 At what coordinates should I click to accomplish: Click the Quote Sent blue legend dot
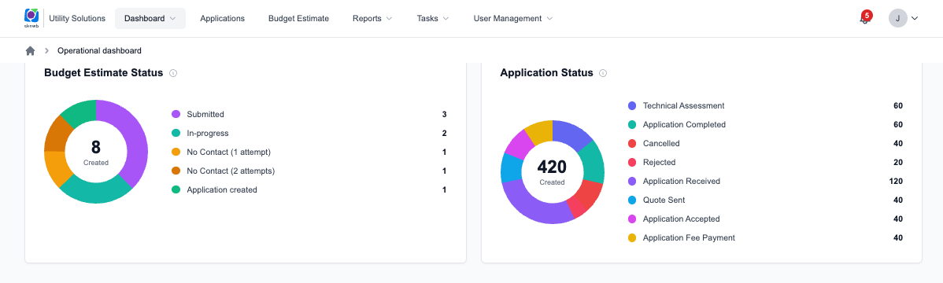(632, 200)
